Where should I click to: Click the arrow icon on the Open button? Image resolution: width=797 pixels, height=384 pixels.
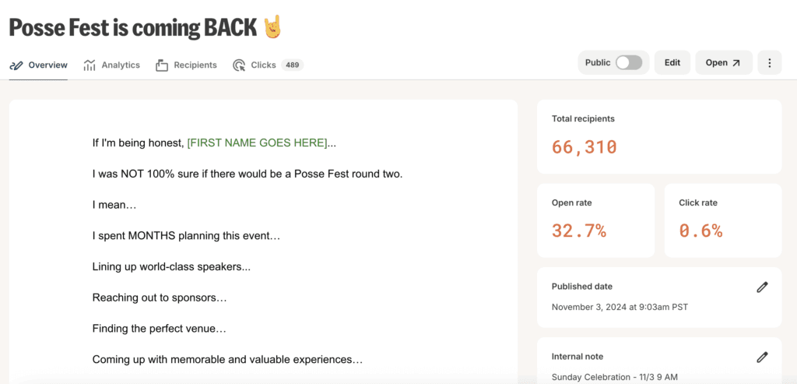[736, 63]
